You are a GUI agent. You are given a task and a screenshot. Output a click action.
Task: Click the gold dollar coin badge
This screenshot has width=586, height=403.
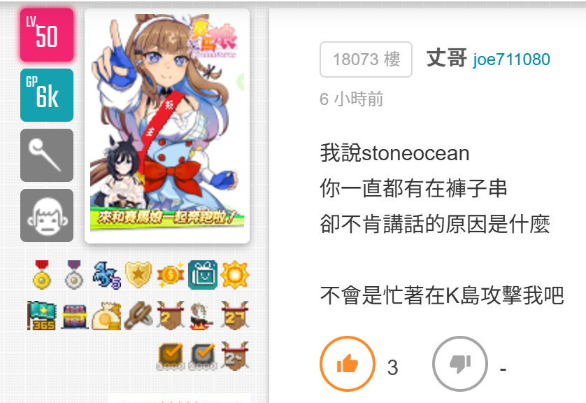(x=171, y=276)
